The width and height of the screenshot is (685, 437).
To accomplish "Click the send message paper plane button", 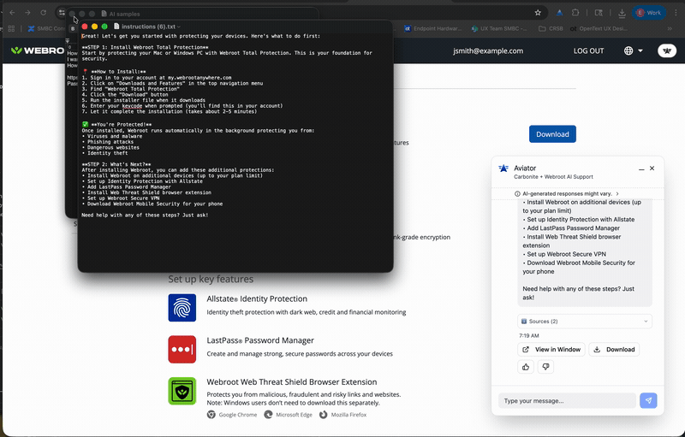I will pos(648,401).
